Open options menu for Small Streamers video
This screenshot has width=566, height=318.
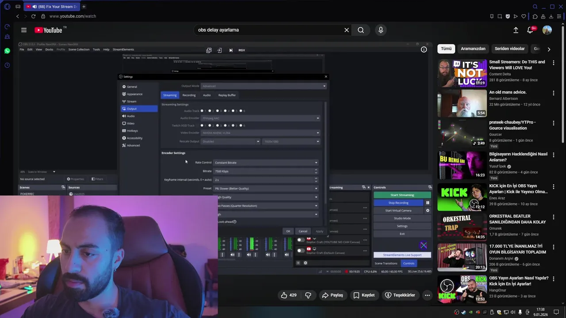pos(553,63)
